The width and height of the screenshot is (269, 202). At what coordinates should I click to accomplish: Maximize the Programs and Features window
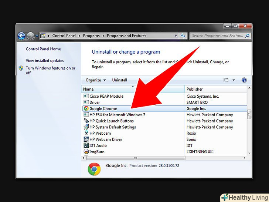tap(235, 26)
